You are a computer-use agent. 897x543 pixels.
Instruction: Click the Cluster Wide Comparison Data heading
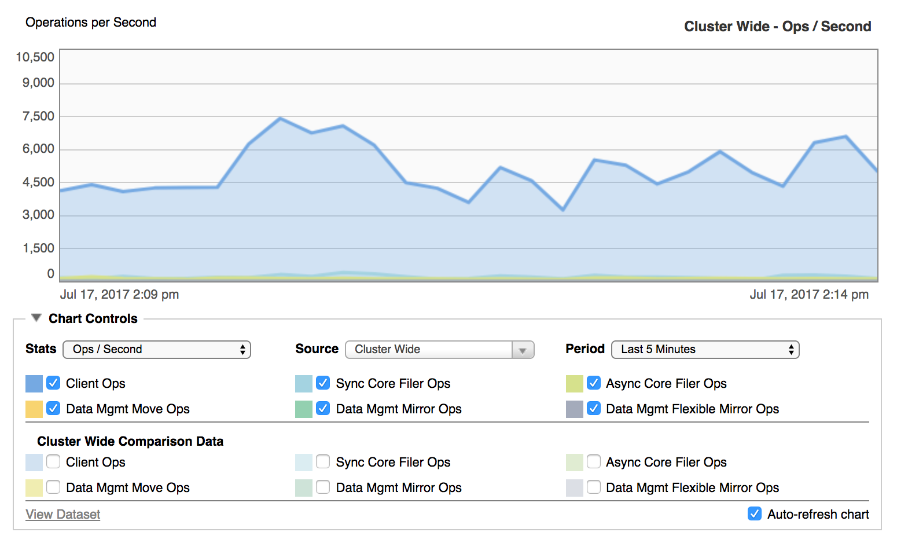click(130, 442)
